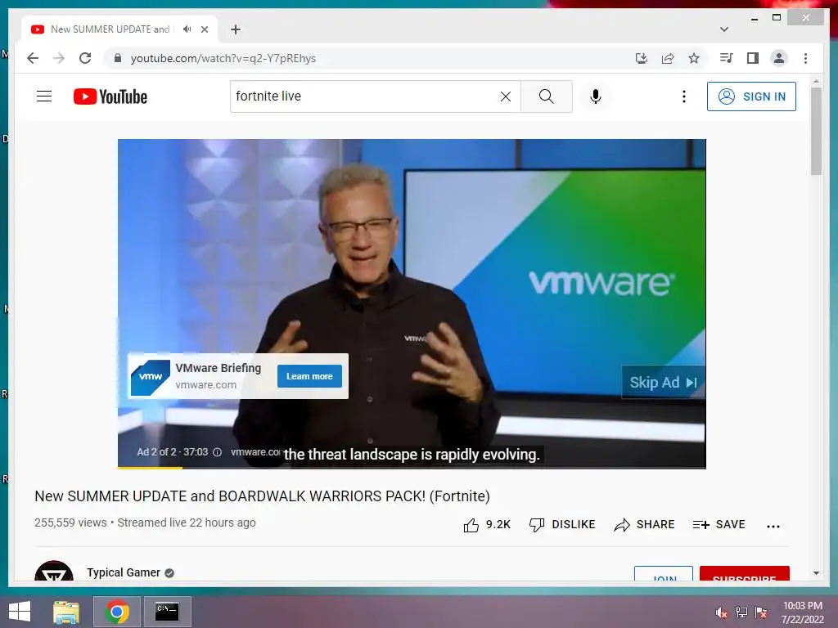Click the ad info icon next to 37:03
The image size is (838, 628).
[218, 452]
